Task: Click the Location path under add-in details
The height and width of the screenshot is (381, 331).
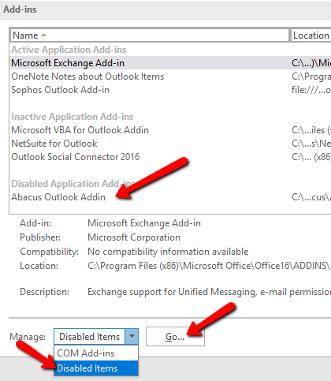Action: tap(209, 266)
